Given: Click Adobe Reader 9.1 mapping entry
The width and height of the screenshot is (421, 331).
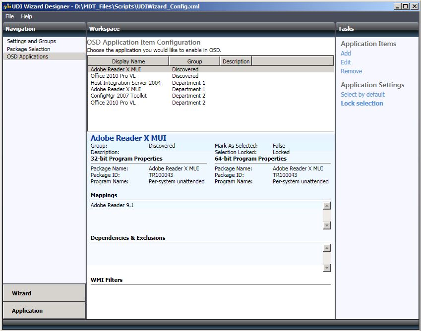Looking at the screenshot, I should tap(112, 205).
